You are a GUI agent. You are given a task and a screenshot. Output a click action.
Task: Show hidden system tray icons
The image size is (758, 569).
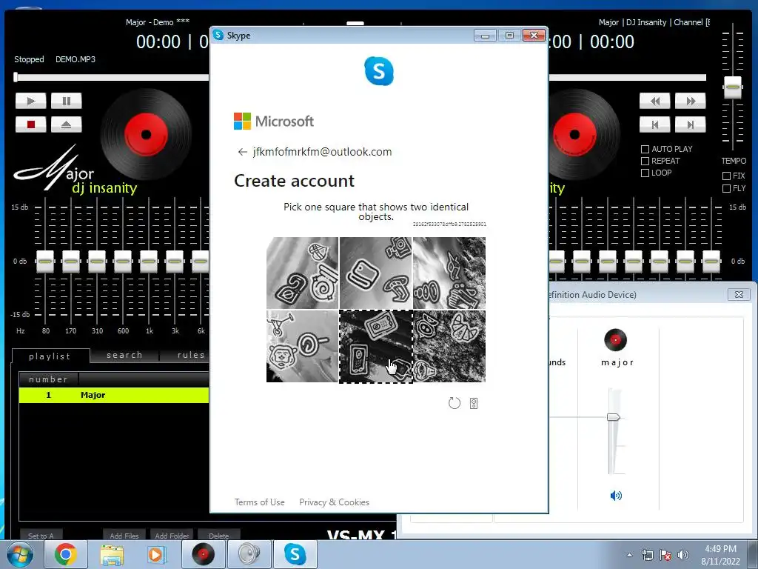point(629,555)
